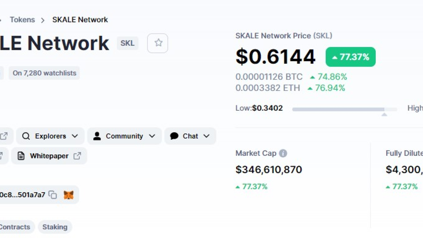Click the 0.0003382 ETH price

[x=268, y=88]
